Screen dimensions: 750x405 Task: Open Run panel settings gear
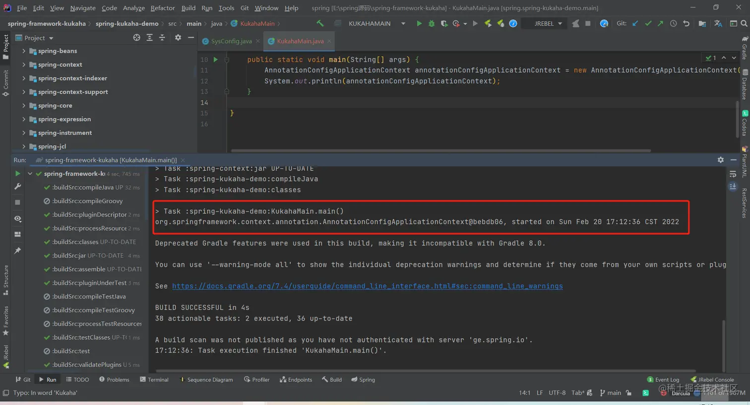coord(720,160)
